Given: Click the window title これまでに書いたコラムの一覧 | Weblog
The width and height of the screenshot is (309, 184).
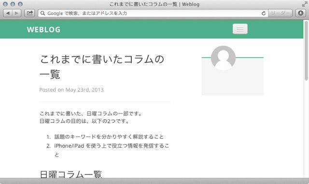Looking at the screenshot, I should [x=154, y=4].
